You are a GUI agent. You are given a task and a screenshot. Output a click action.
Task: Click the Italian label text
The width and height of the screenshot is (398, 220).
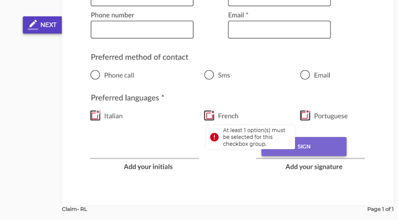pos(113,116)
